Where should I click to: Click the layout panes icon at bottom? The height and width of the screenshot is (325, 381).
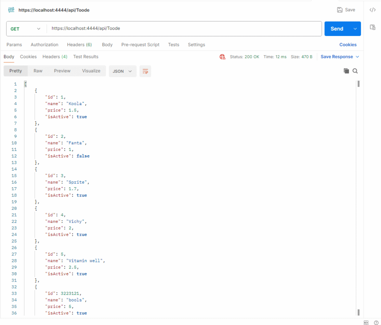(x=366, y=322)
